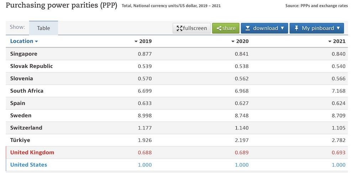This screenshot has height=173, width=356.
Task: Click the Singapore location name
Action: click(23, 54)
